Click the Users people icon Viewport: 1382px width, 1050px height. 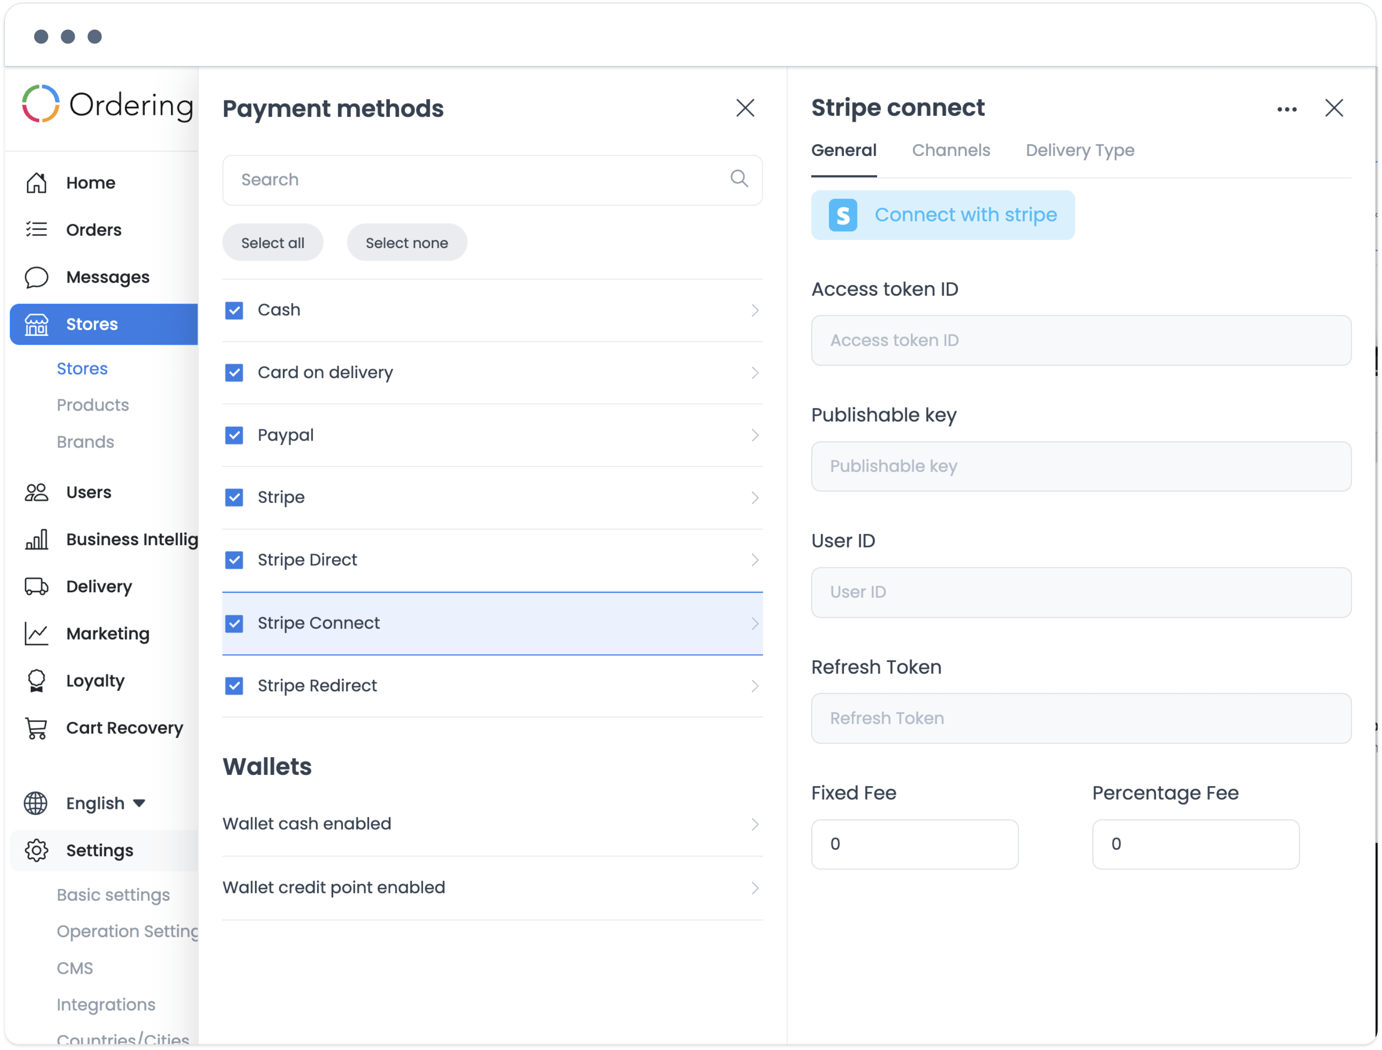point(36,492)
